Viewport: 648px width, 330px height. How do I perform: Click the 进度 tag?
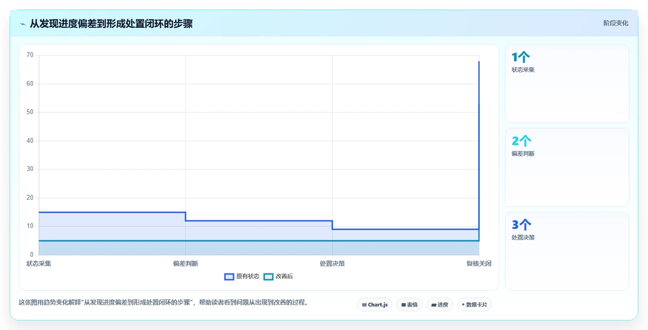tap(440, 305)
